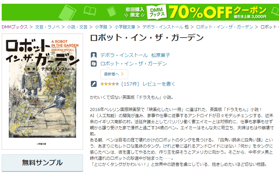The width and height of the screenshot is (279, 177).
Task: Open the 無料サンプル free sample button
Action: tap(42, 163)
